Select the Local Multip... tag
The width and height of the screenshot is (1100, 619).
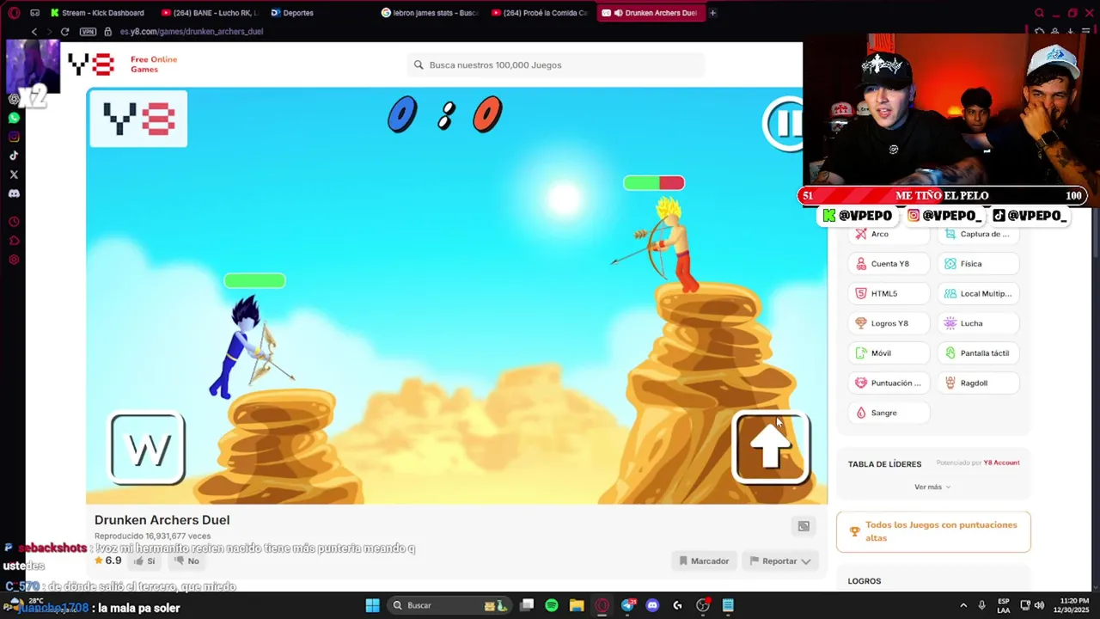tap(978, 293)
